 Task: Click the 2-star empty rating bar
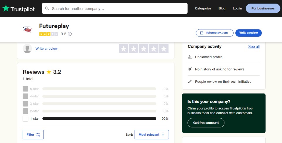coord(99,111)
